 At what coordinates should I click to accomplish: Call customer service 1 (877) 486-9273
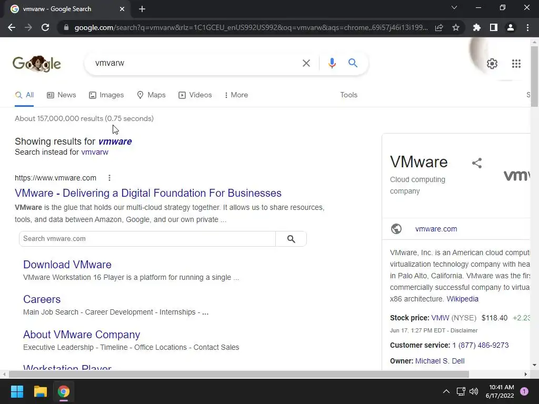click(481, 345)
